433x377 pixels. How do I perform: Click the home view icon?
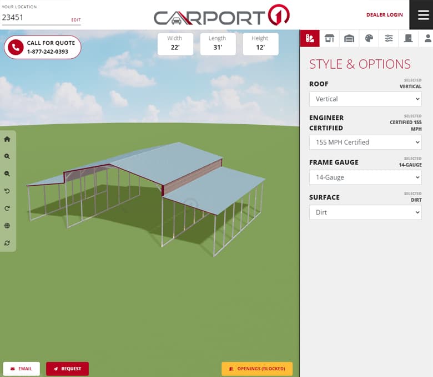coord(7,140)
